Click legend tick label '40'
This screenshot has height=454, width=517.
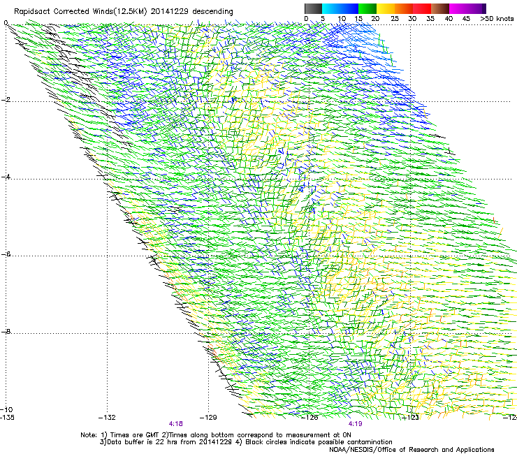(449, 18)
